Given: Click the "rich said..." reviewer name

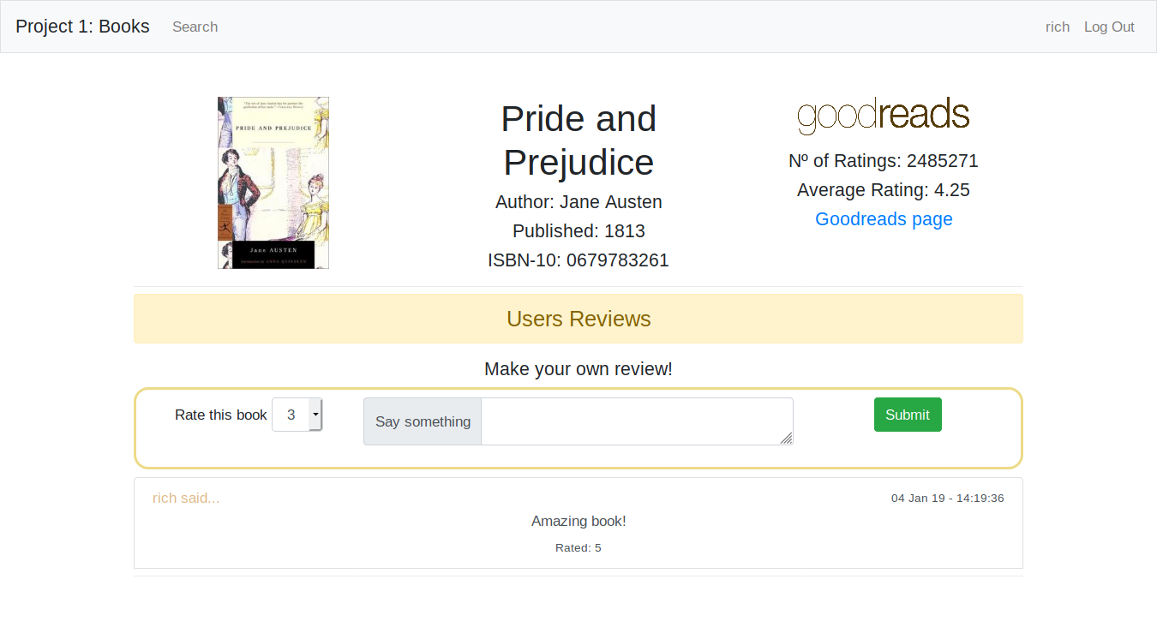Looking at the screenshot, I should pos(186,498).
